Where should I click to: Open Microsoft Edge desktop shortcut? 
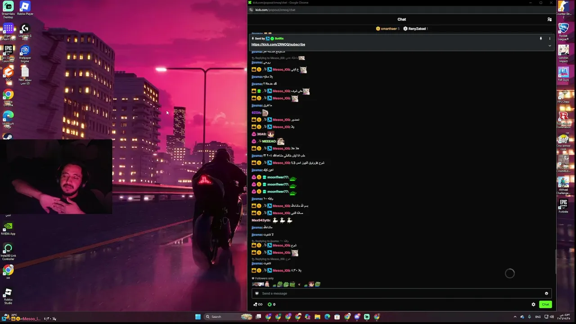click(8, 120)
